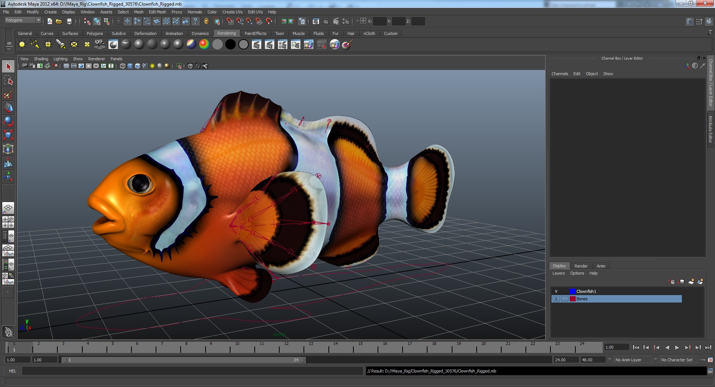Click the blue Clownfish1 layer color swatch
Viewport: 715px width, 387px height.
(x=573, y=291)
